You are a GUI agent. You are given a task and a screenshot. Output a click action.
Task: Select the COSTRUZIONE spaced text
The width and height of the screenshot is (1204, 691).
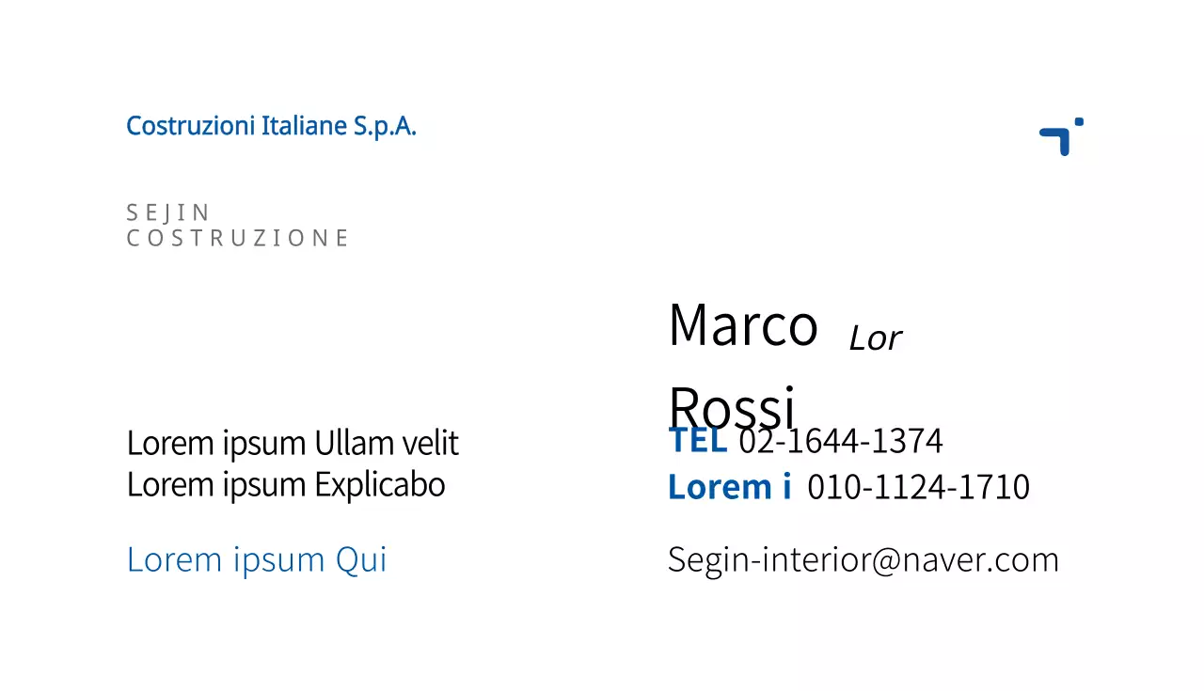pos(237,238)
